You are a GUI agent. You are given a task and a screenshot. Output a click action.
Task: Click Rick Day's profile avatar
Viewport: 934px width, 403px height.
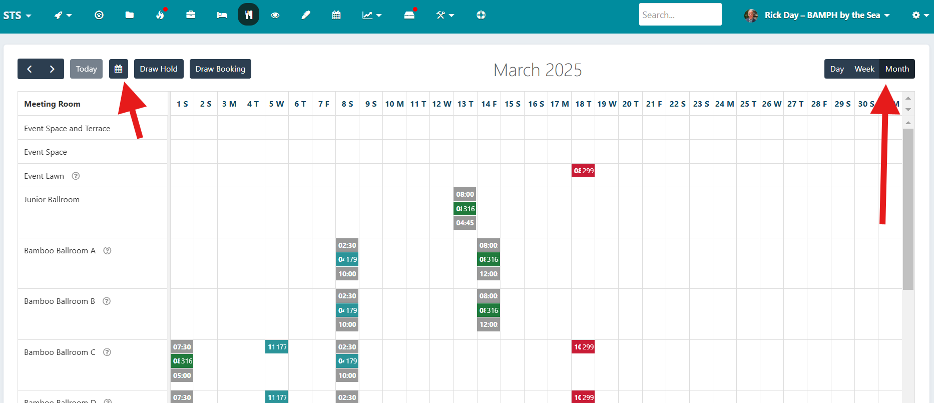coord(751,16)
